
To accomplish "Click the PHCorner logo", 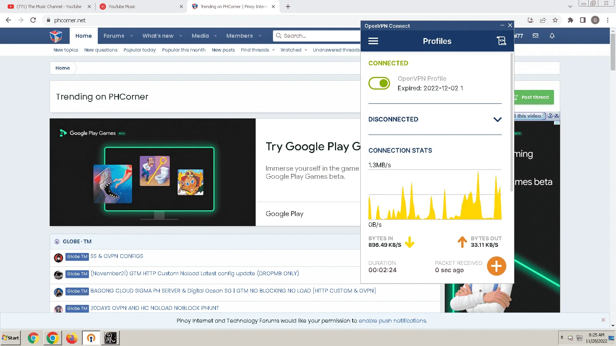I will coord(56,36).
